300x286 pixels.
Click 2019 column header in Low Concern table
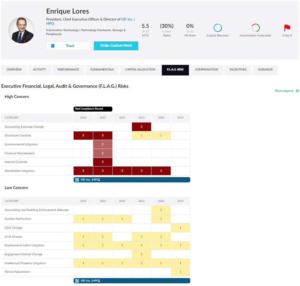[x=180, y=201]
